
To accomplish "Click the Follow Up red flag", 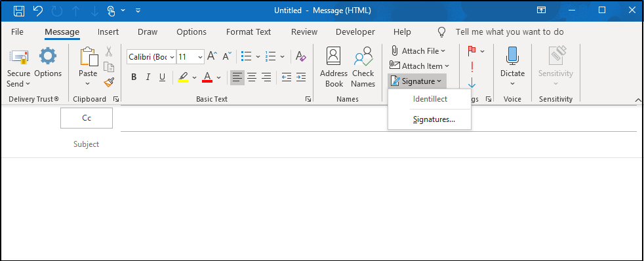I will tap(472, 51).
